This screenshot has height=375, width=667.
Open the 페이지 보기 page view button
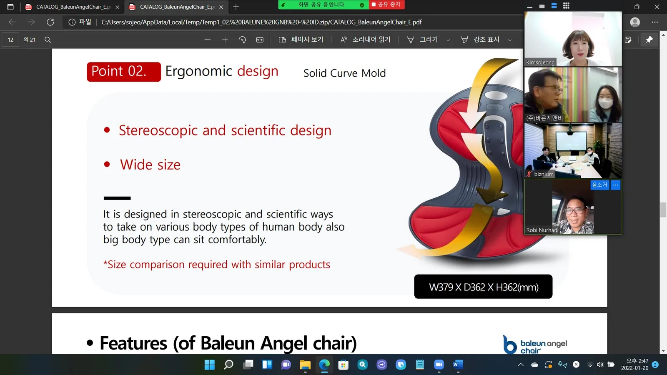pos(301,40)
